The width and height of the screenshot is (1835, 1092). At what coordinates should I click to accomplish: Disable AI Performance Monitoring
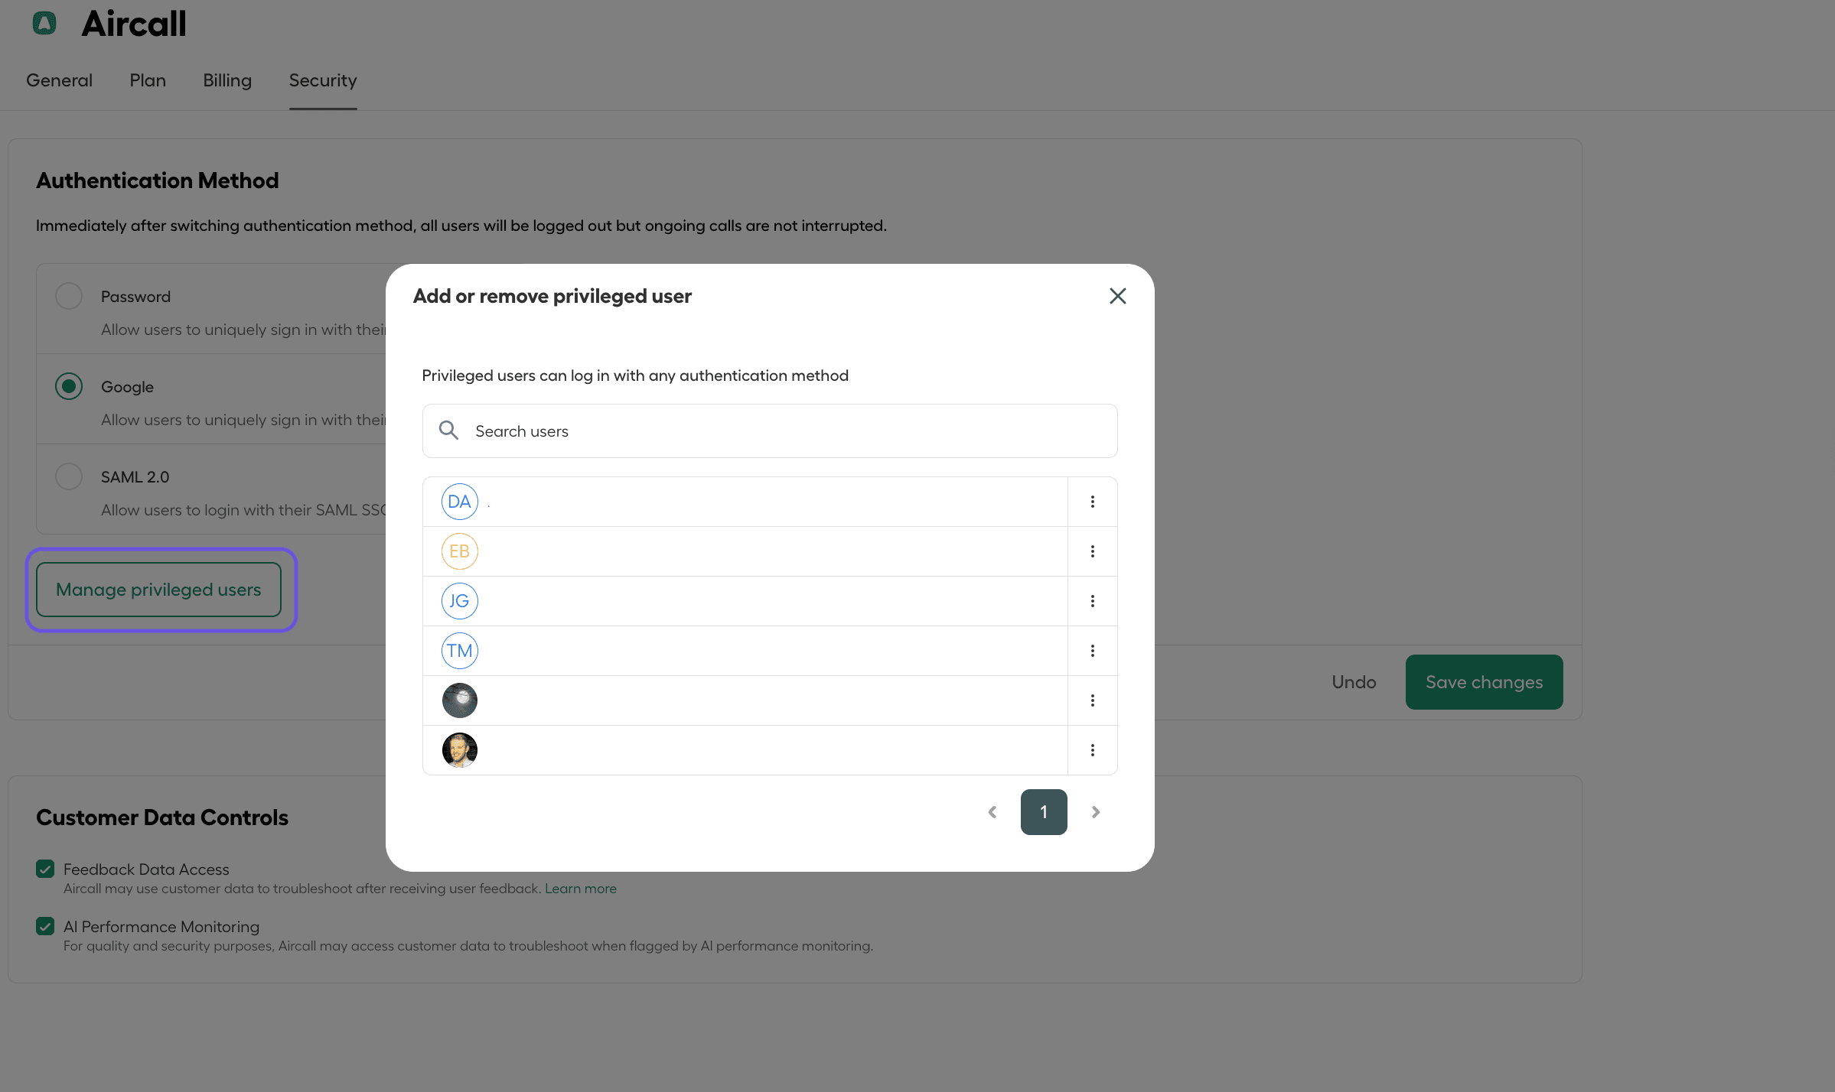pyautogui.click(x=44, y=926)
